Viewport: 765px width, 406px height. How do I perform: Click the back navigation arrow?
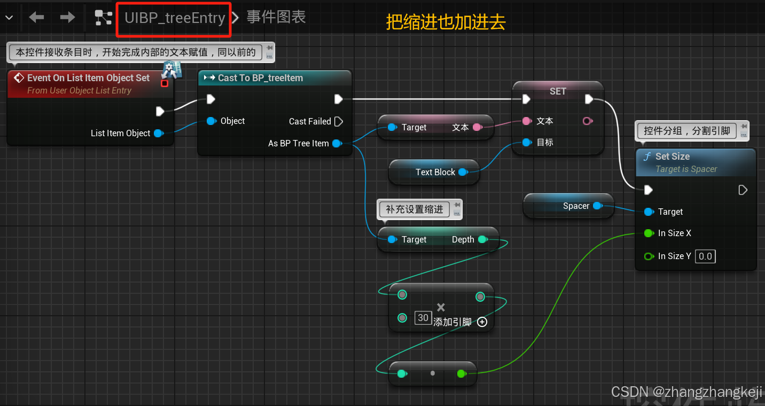[36, 17]
